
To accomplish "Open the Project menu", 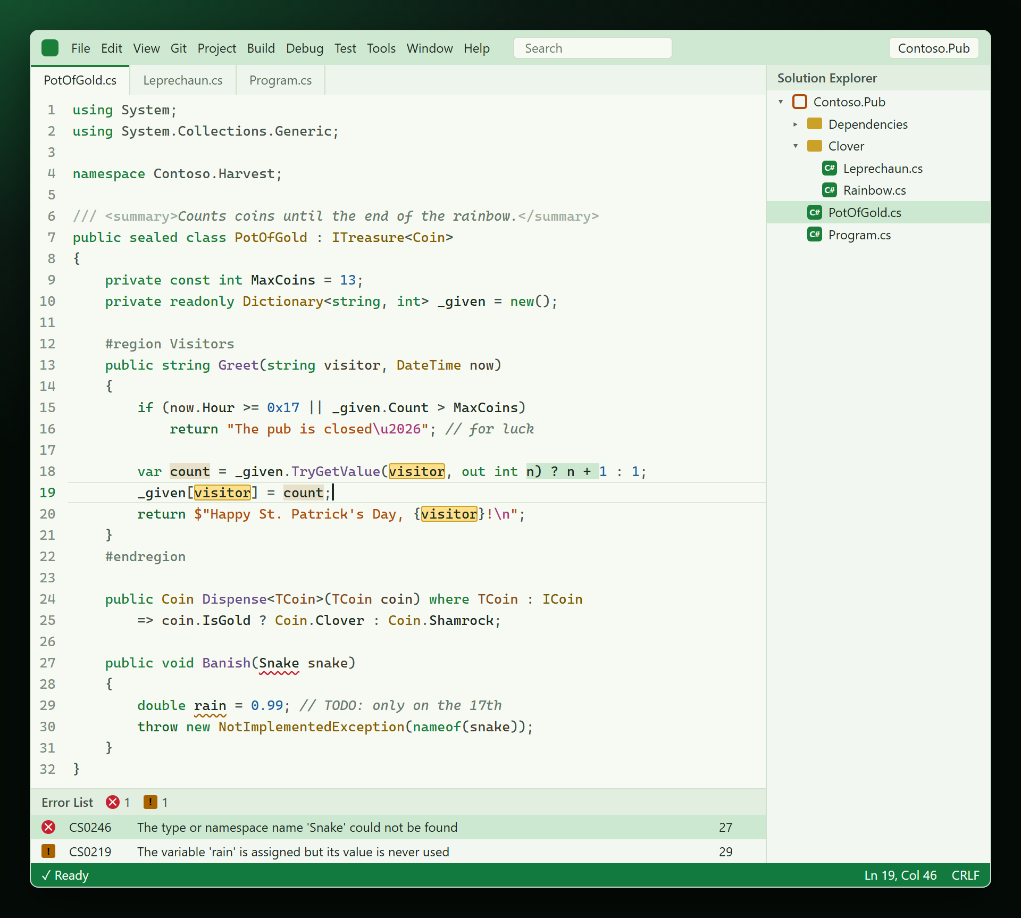I will click(x=217, y=48).
